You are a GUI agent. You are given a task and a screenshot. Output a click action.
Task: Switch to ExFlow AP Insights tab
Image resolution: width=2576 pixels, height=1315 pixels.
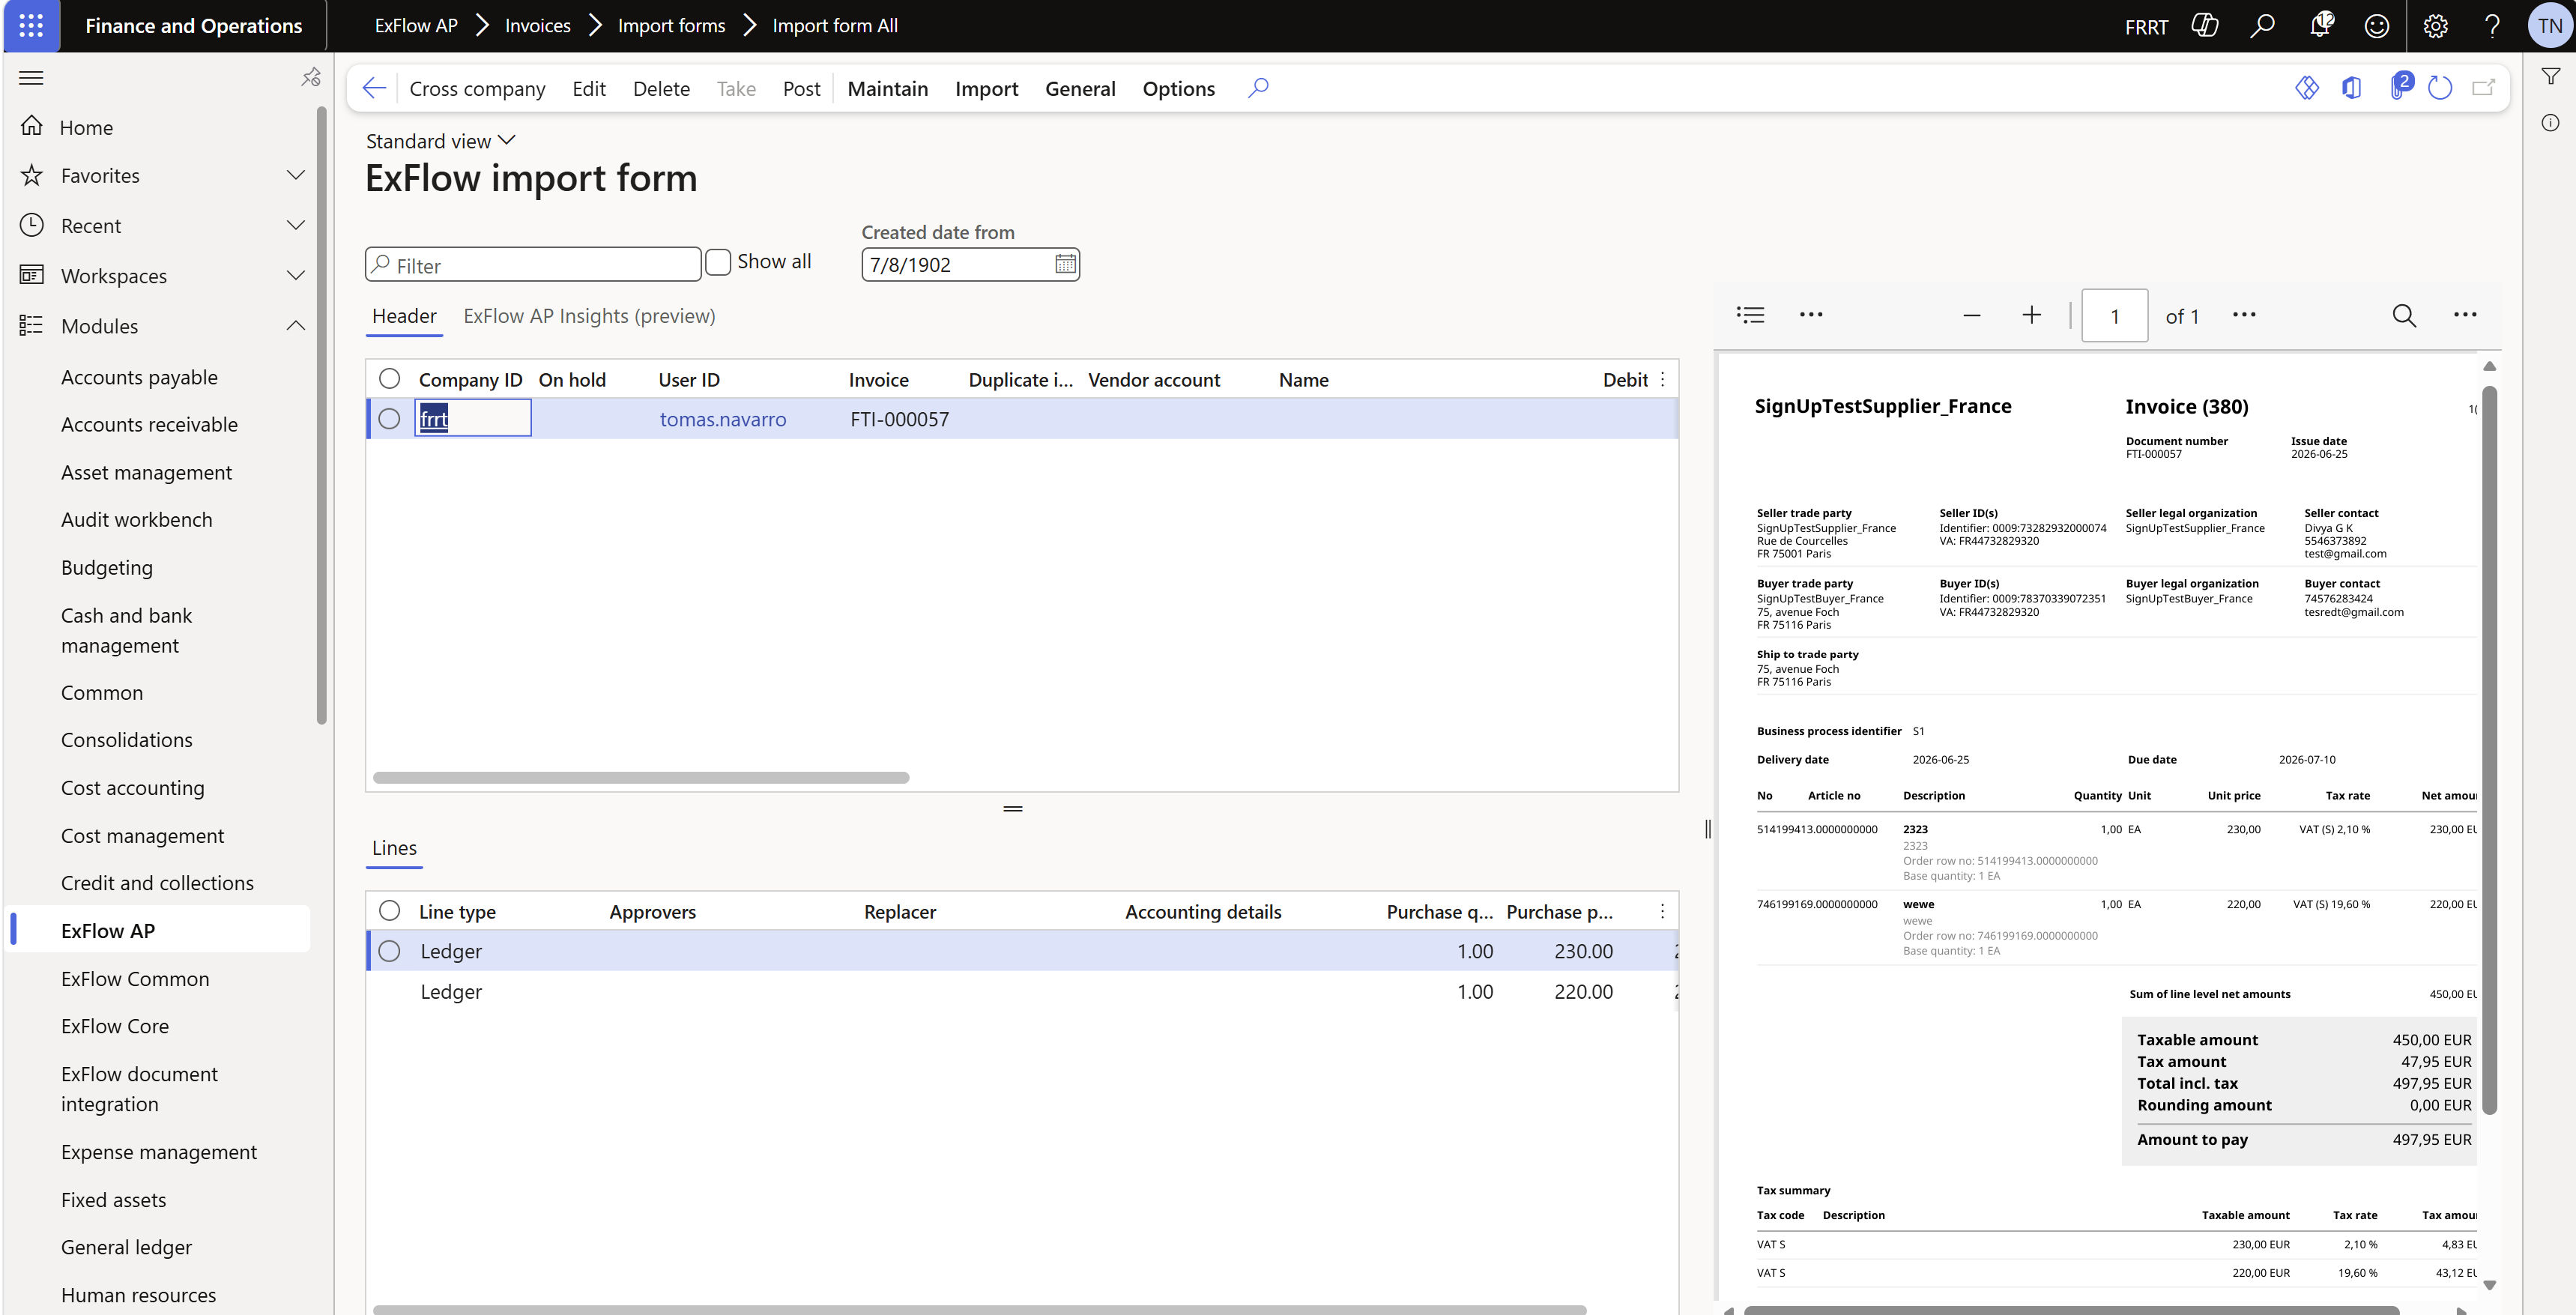point(589,316)
